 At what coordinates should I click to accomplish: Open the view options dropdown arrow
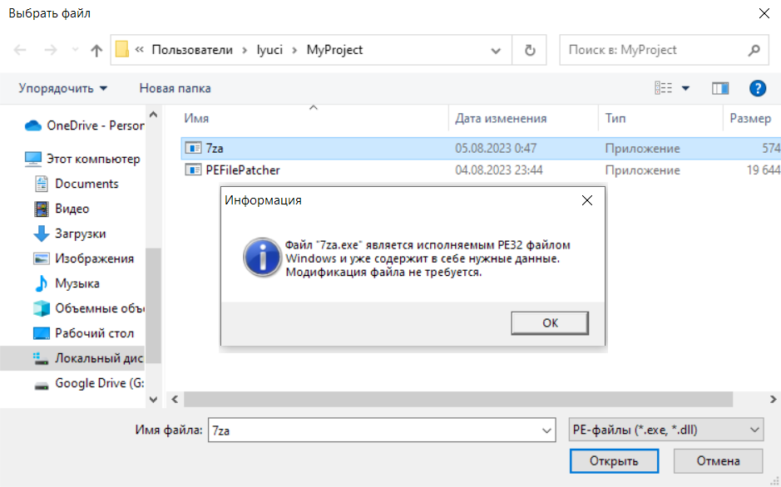[x=685, y=88]
